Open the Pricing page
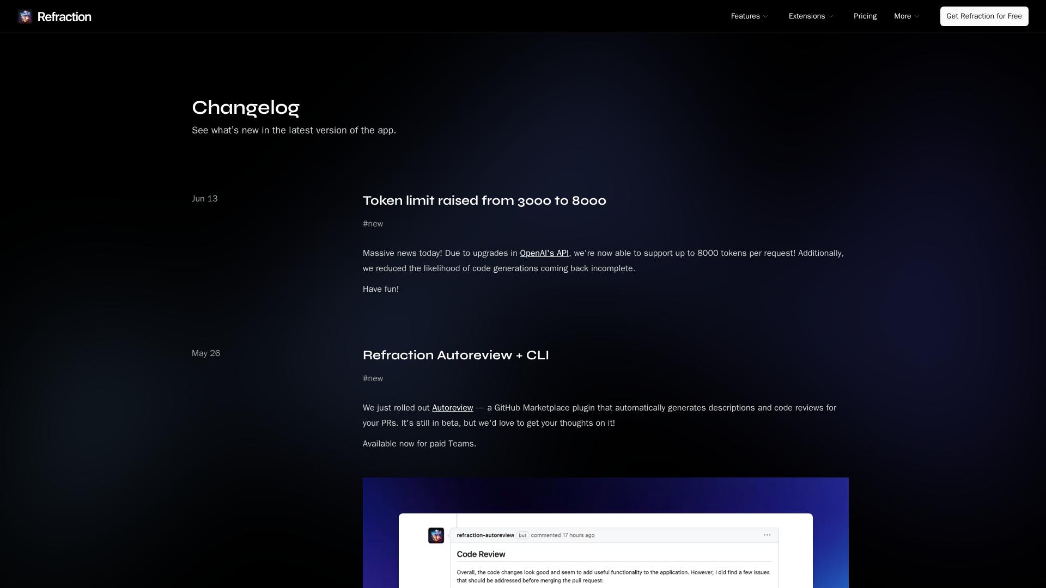The image size is (1046, 588). 865,16
